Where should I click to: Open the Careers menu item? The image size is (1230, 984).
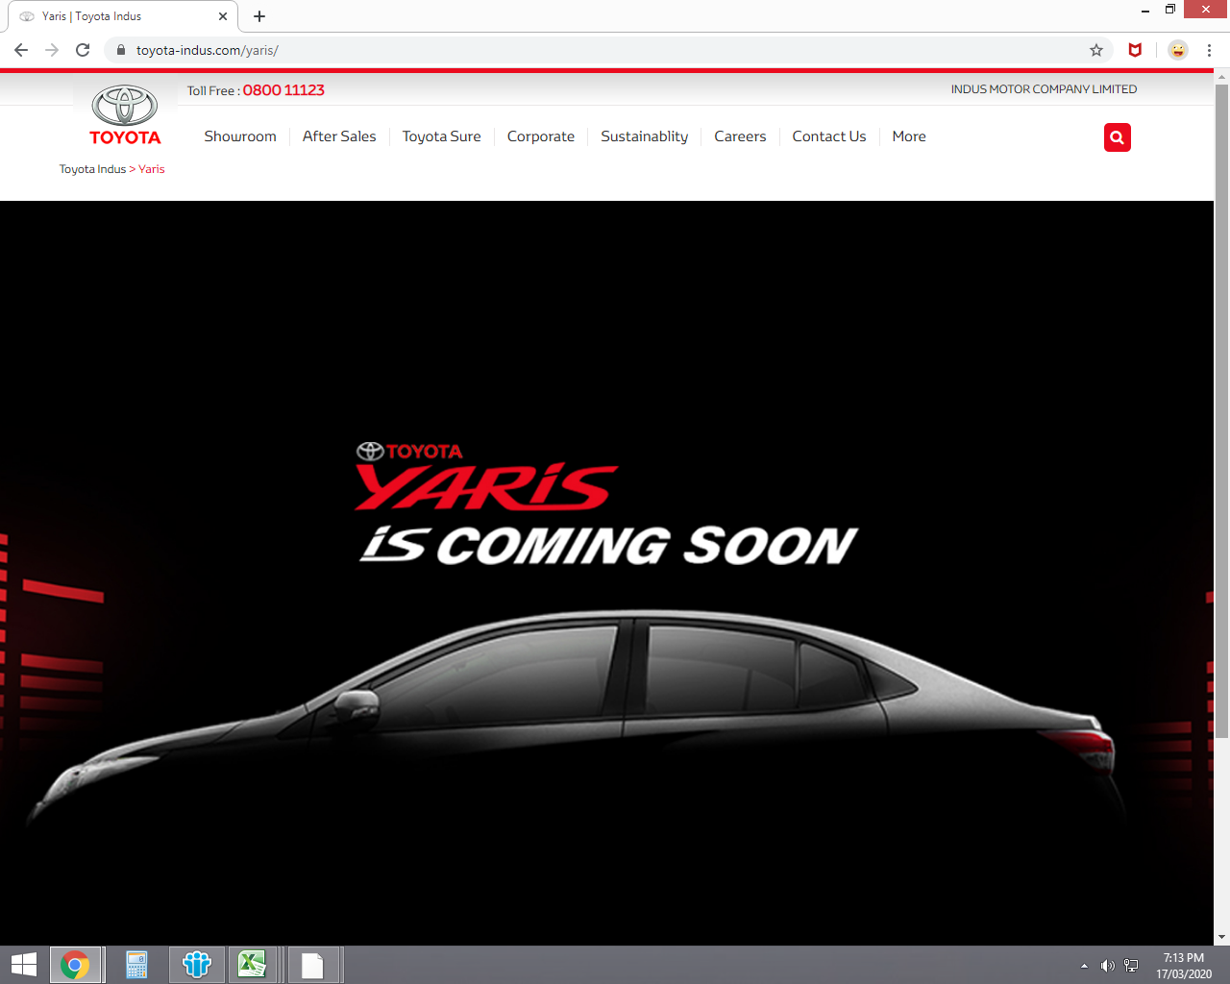[740, 136]
